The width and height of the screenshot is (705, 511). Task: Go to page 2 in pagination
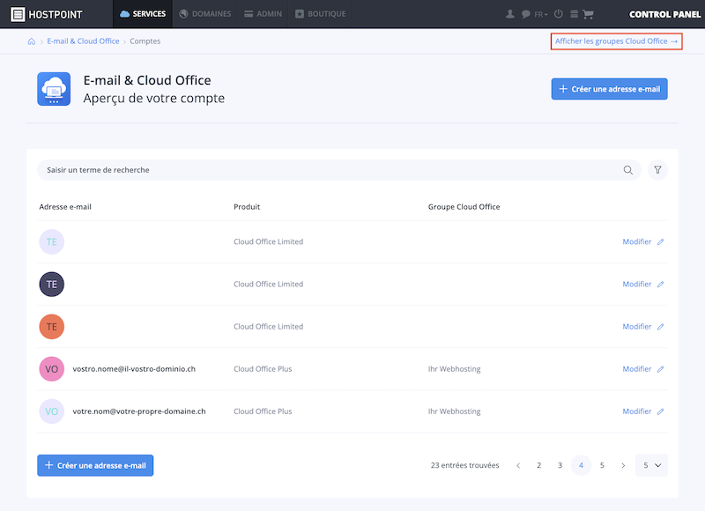coord(538,465)
